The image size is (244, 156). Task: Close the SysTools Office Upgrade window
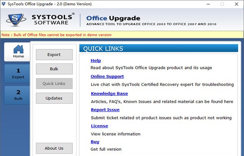(x=237, y=4)
